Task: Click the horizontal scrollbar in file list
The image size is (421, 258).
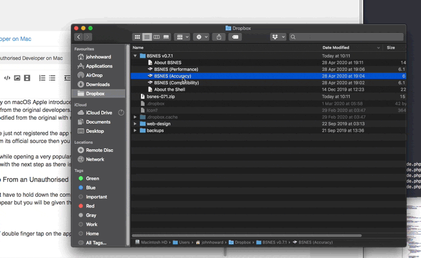Action: 247,236
